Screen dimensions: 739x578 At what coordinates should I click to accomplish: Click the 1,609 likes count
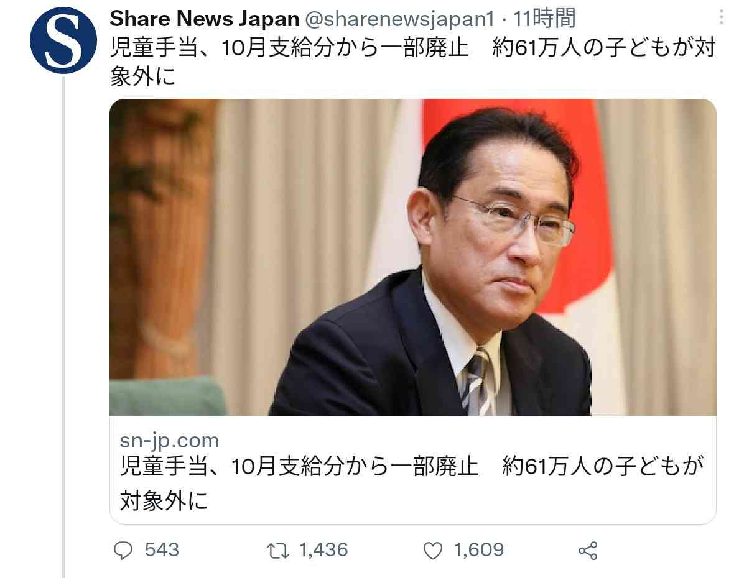pos(478,550)
